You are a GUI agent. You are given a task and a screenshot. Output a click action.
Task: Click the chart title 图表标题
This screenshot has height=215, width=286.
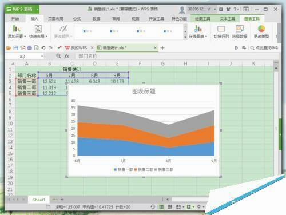tap(144, 91)
